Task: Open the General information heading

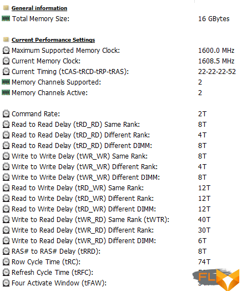Action: 39,8
